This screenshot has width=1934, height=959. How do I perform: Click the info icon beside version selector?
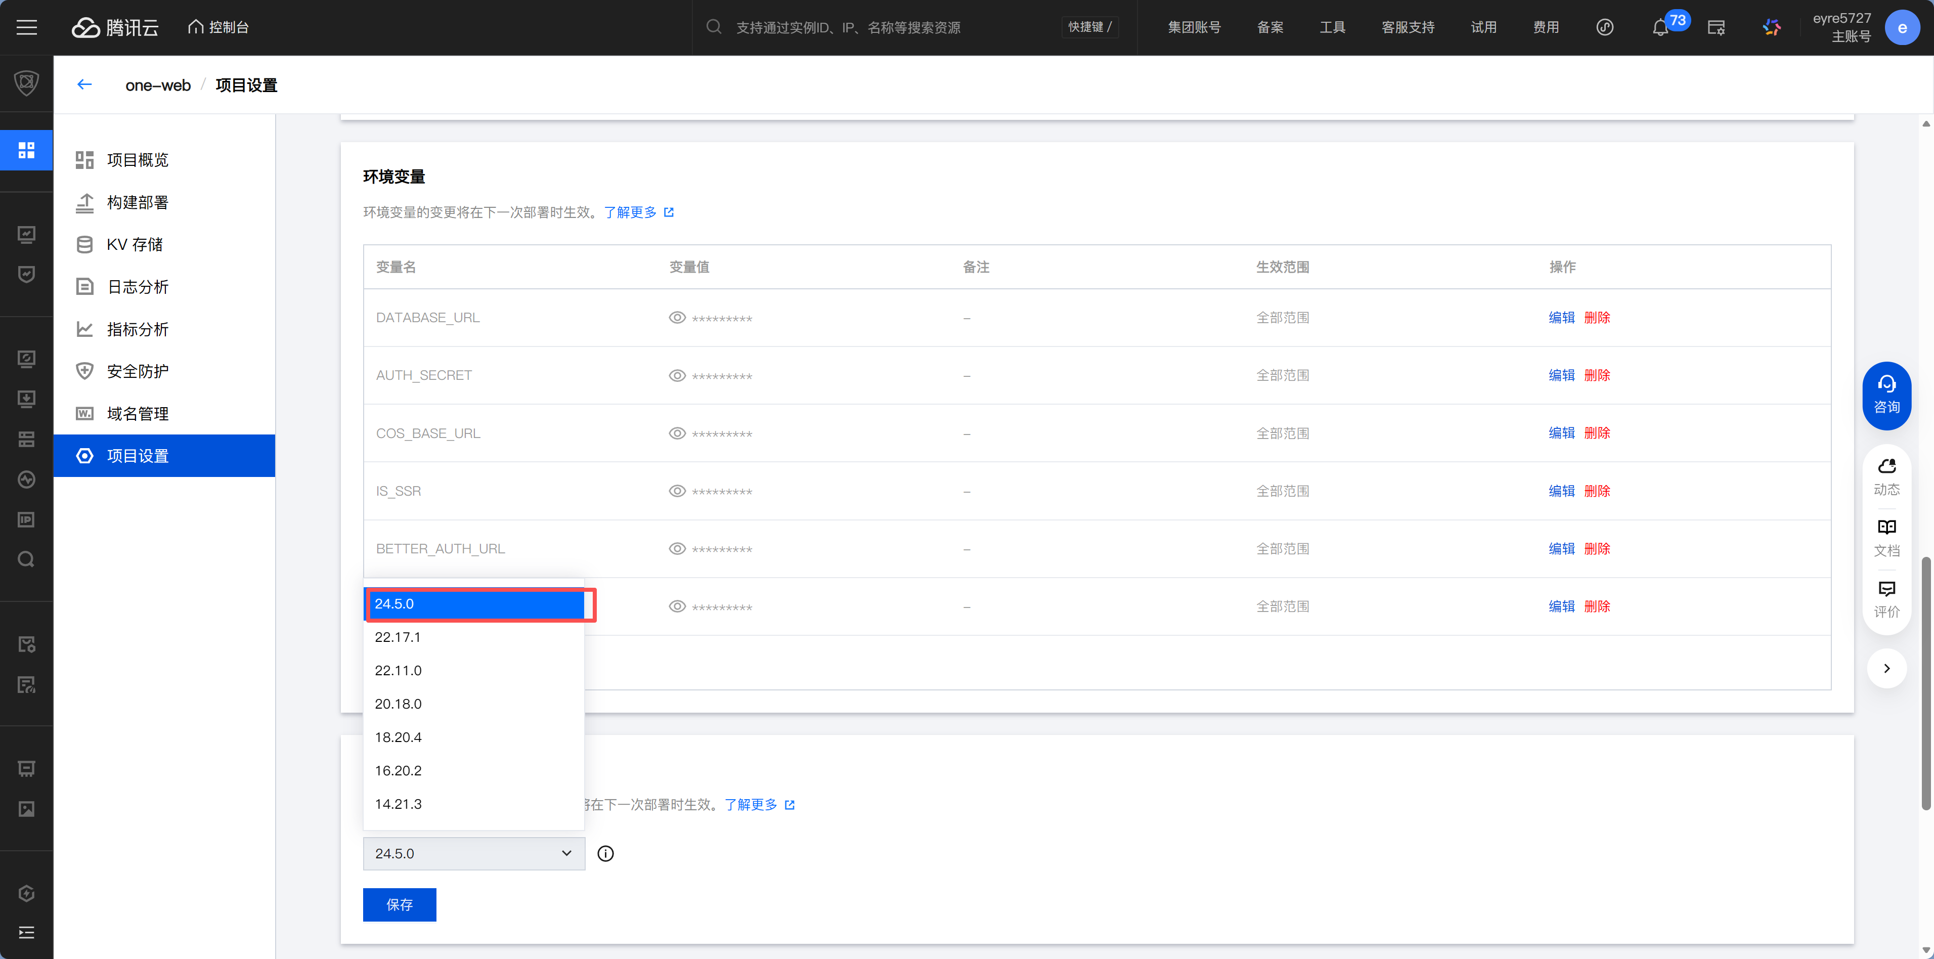pos(605,853)
